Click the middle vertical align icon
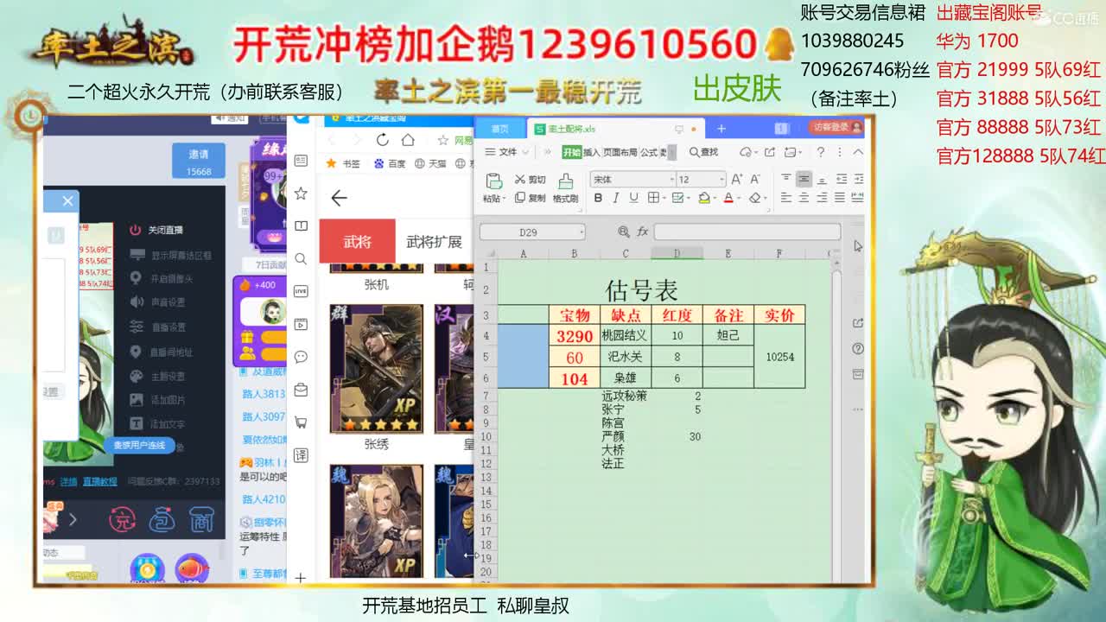This screenshot has width=1106, height=622. 804,179
